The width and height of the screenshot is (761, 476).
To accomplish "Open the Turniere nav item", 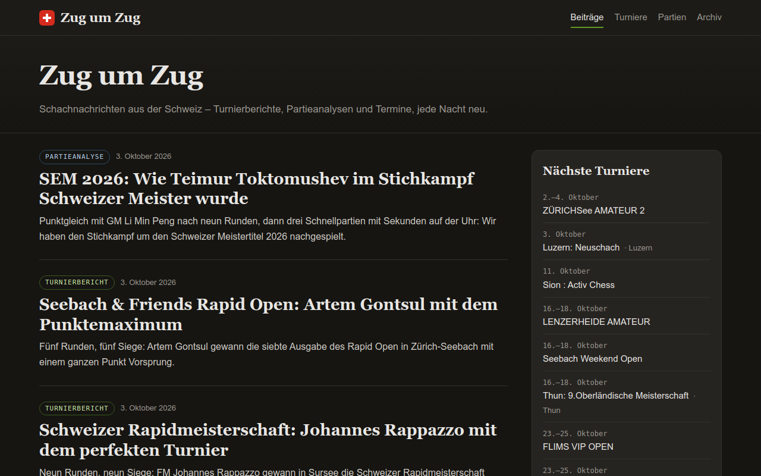I will coord(631,17).
